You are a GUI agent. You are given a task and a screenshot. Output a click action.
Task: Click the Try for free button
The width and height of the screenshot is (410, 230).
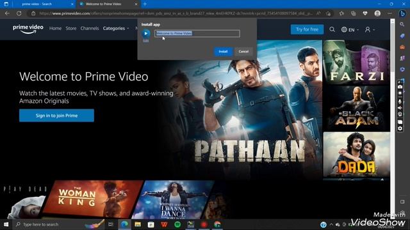tap(307, 29)
